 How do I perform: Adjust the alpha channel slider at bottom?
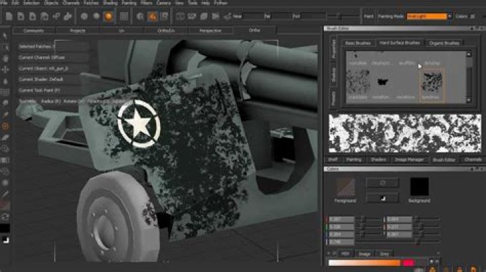(x=398, y=242)
